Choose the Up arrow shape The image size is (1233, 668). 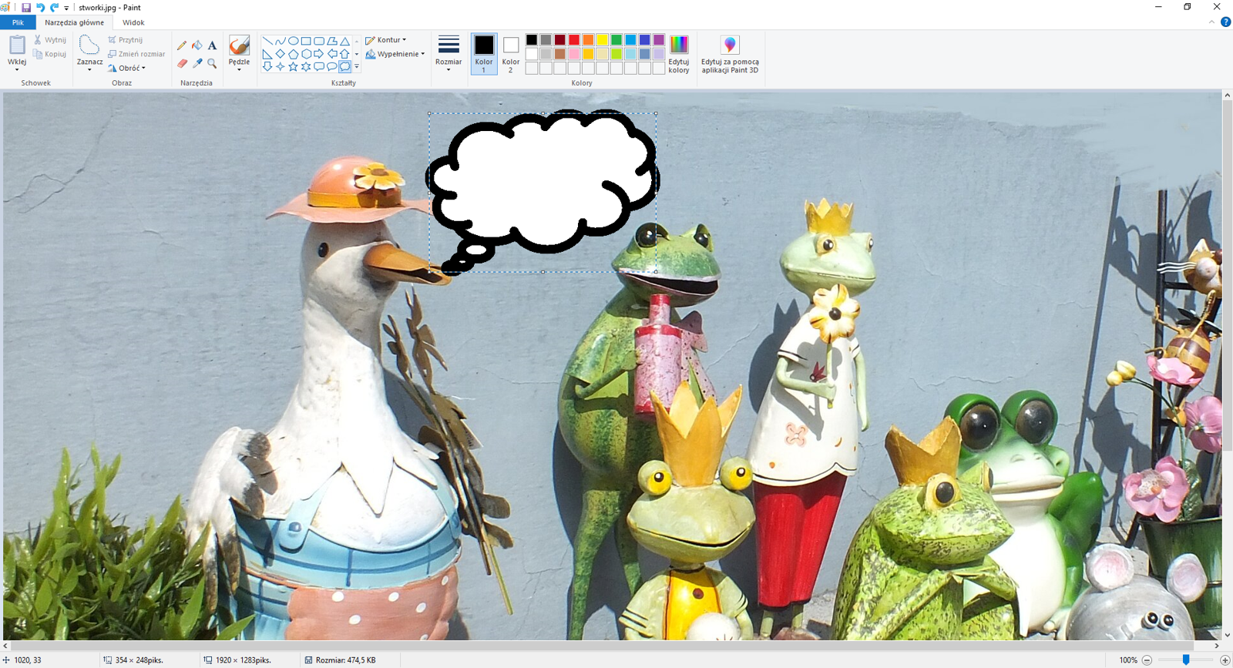[x=345, y=54]
